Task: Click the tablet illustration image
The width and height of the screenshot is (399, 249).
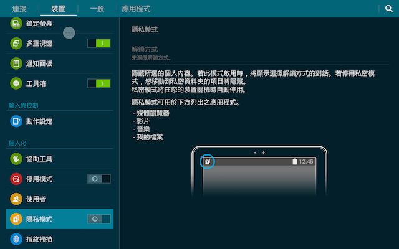Action: (259, 171)
